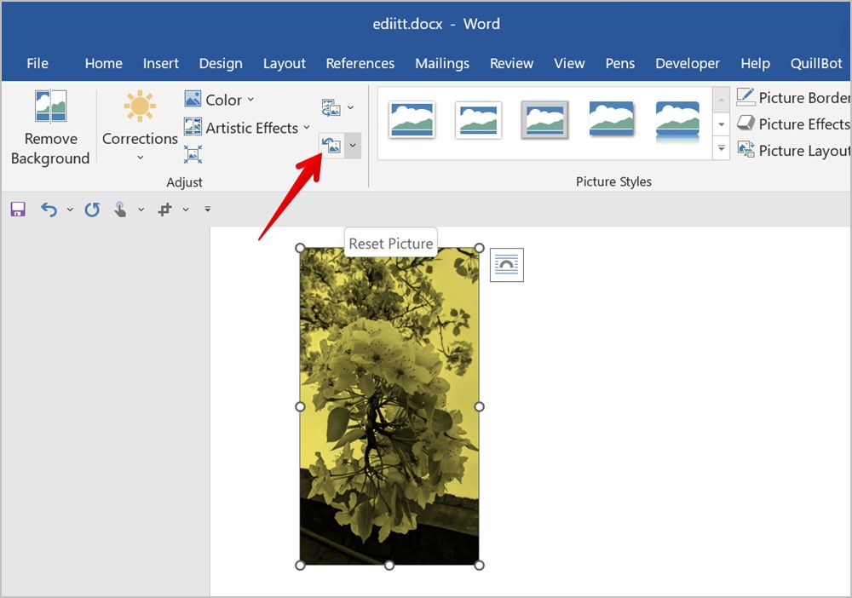Switch to the References tab

tap(360, 64)
